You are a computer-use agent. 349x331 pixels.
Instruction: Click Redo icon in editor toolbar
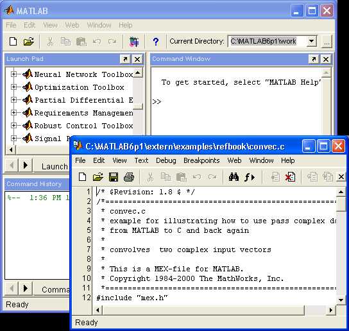(212, 177)
